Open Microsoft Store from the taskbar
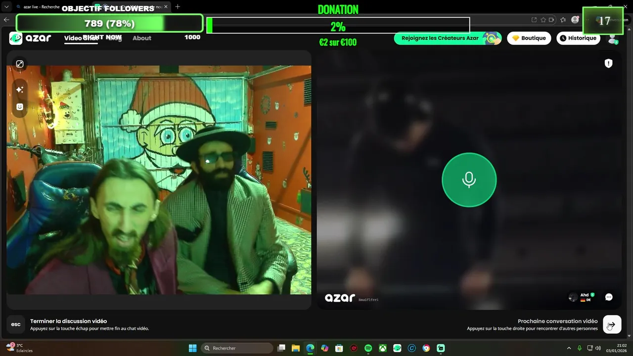 click(339, 348)
